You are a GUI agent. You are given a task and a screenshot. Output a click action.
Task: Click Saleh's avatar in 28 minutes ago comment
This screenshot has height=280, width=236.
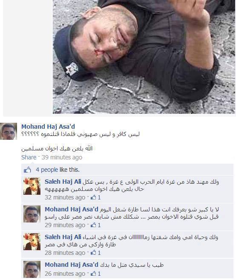(x=32, y=242)
